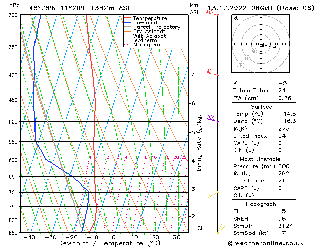This screenshot has height=247, width=319.
Task: Click the '850' pressure level label
Action: click(14, 233)
